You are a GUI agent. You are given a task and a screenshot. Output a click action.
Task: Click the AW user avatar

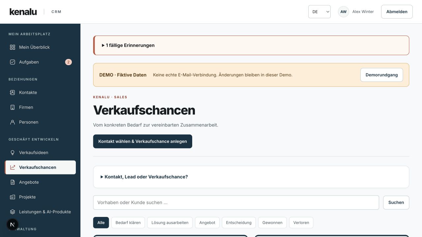[x=344, y=12]
